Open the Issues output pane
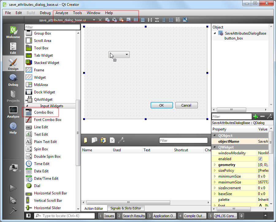This screenshot has width=276, height=222. click(106, 216)
